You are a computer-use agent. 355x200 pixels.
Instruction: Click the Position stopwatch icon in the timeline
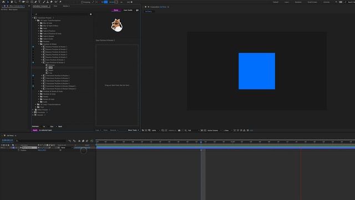point(19,150)
